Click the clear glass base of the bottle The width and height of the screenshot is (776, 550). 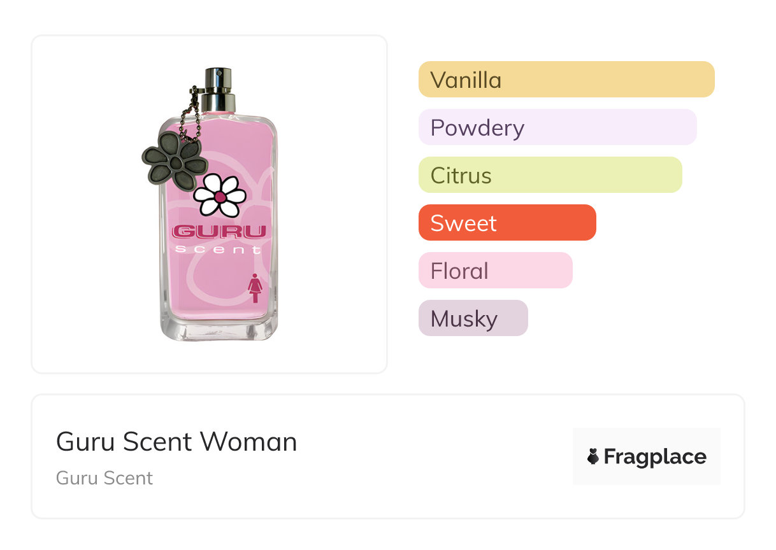coord(219,330)
